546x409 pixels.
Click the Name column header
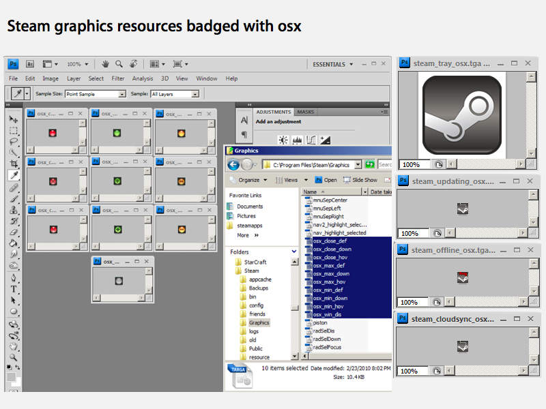click(331, 192)
